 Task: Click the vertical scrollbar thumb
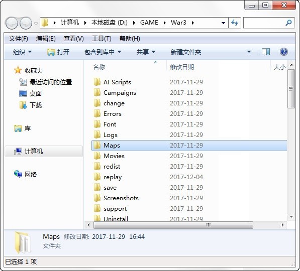pyautogui.click(x=291, y=89)
